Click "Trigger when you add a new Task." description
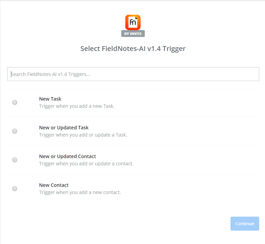The image size is (265, 244). 77,106
